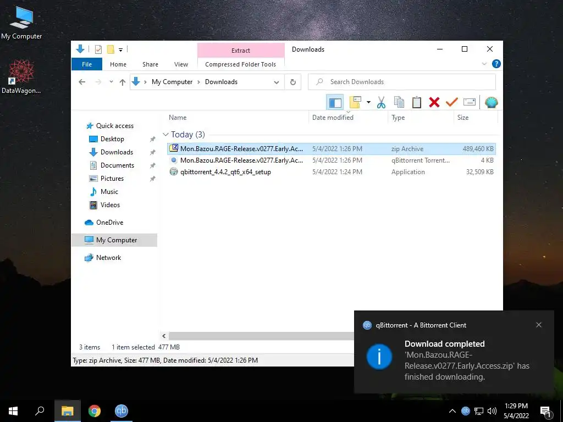Open the Compressed Folder Tools tab
Screen dimensions: 563x422
pos(241,64)
